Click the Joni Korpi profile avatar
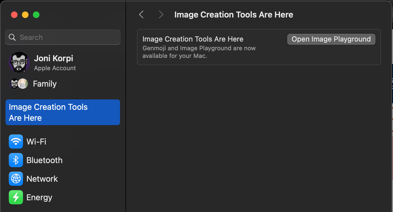393x212 pixels. [19, 62]
